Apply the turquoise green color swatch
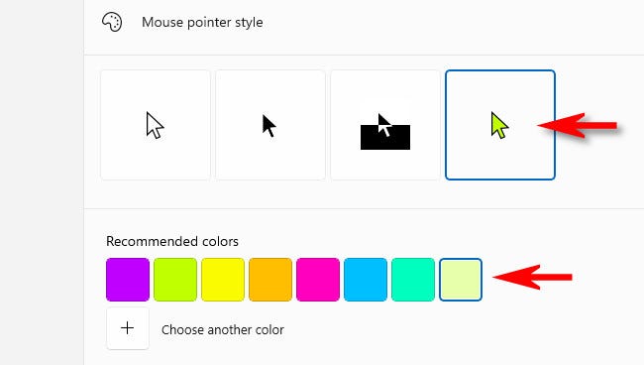Screen dimensions: 644x365 413,280
